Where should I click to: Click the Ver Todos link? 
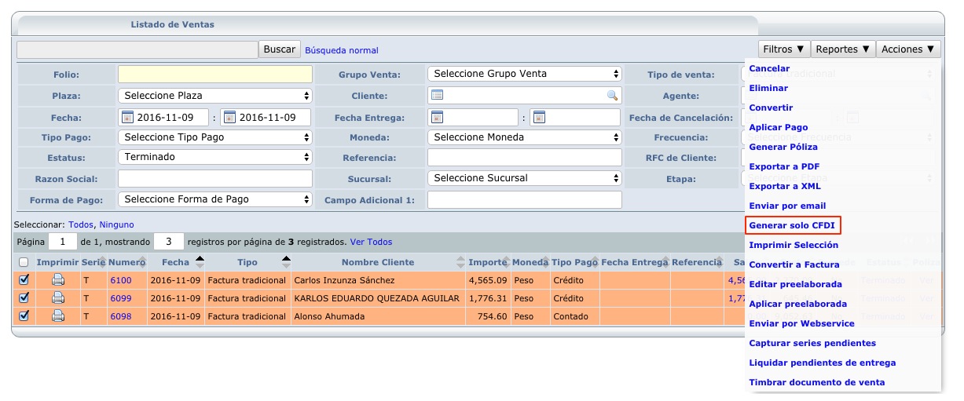click(371, 242)
